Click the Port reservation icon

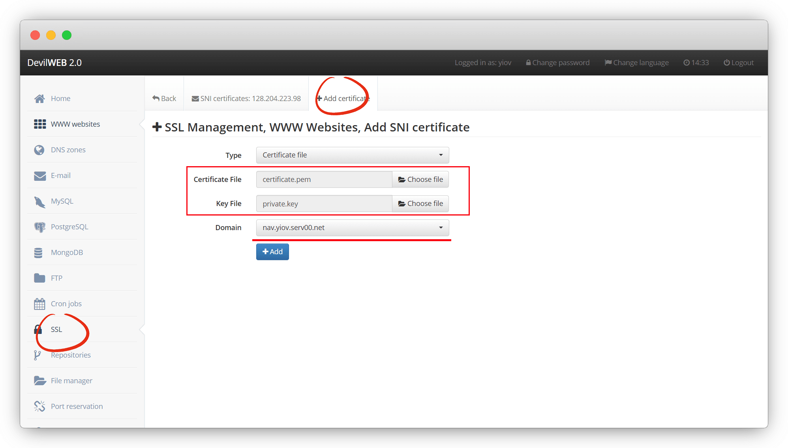(39, 406)
